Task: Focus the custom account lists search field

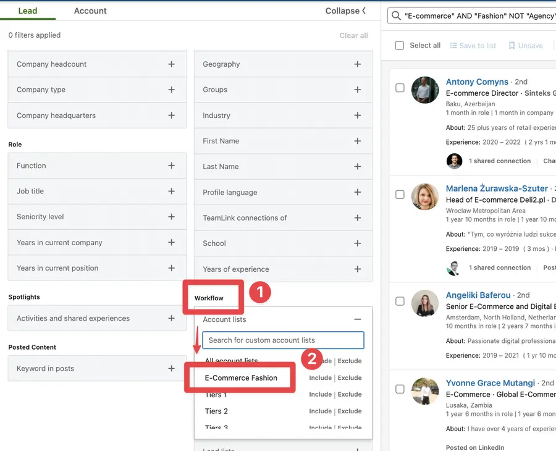Action: [283, 340]
